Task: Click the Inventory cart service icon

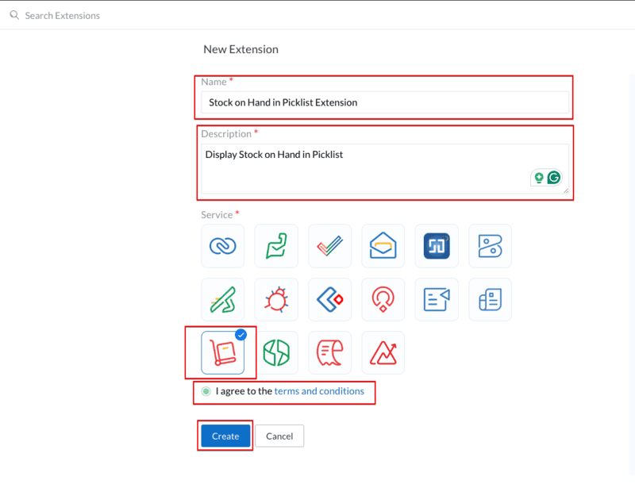Action: pos(222,352)
